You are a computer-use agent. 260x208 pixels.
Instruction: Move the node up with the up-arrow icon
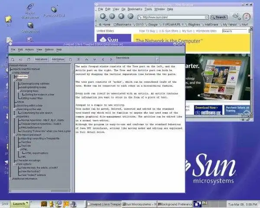coord(87,59)
